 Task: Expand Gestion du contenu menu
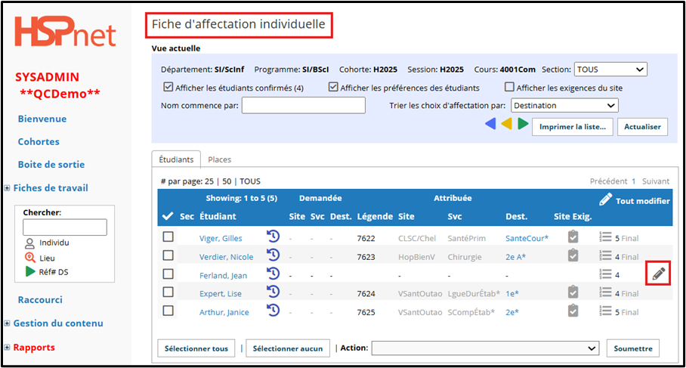click(x=7, y=323)
